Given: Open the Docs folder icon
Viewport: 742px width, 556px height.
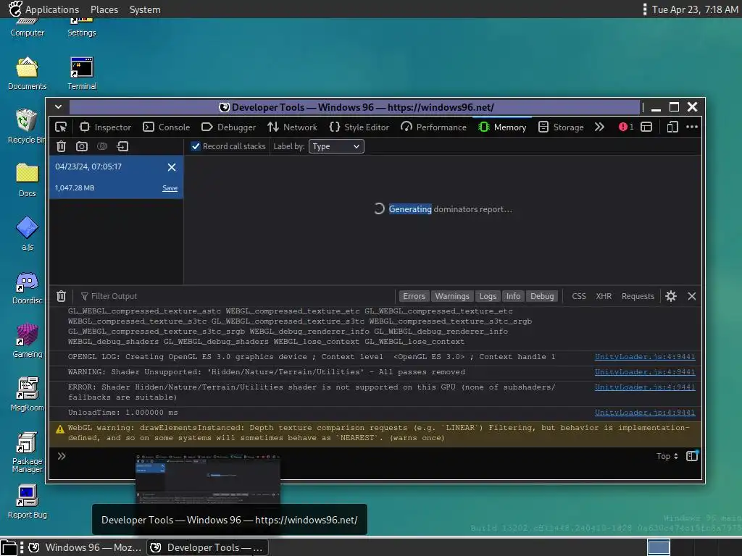Looking at the screenshot, I should (27, 180).
